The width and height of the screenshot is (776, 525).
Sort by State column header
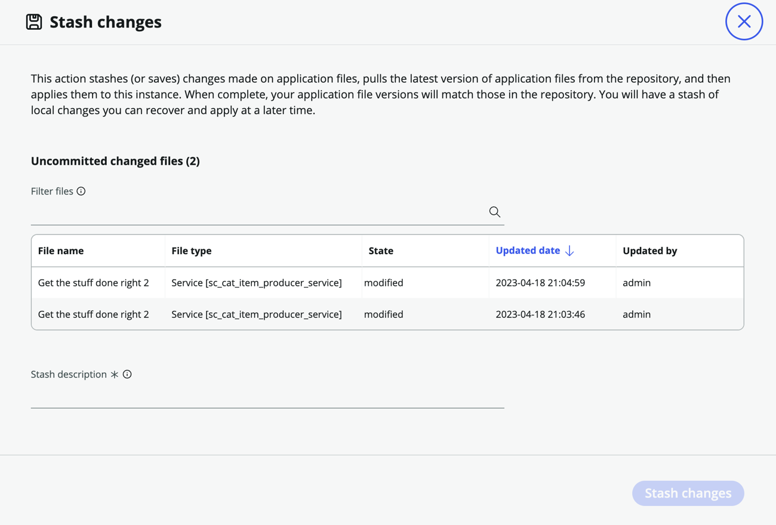[x=381, y=251]
